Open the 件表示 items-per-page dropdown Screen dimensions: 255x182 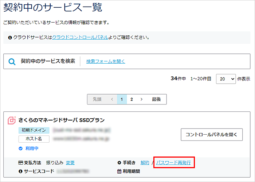(x=226, y=79)
